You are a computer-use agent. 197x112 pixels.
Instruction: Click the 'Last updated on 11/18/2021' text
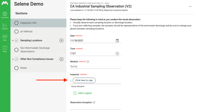[x=99, y=10]
